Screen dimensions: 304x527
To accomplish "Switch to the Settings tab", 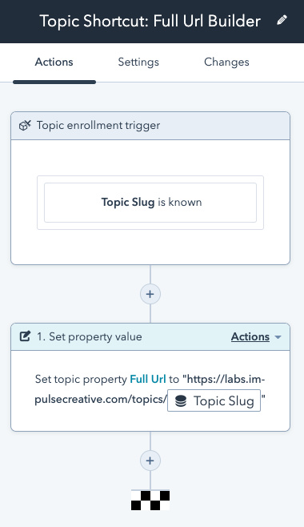I will [x=138, y=62].
